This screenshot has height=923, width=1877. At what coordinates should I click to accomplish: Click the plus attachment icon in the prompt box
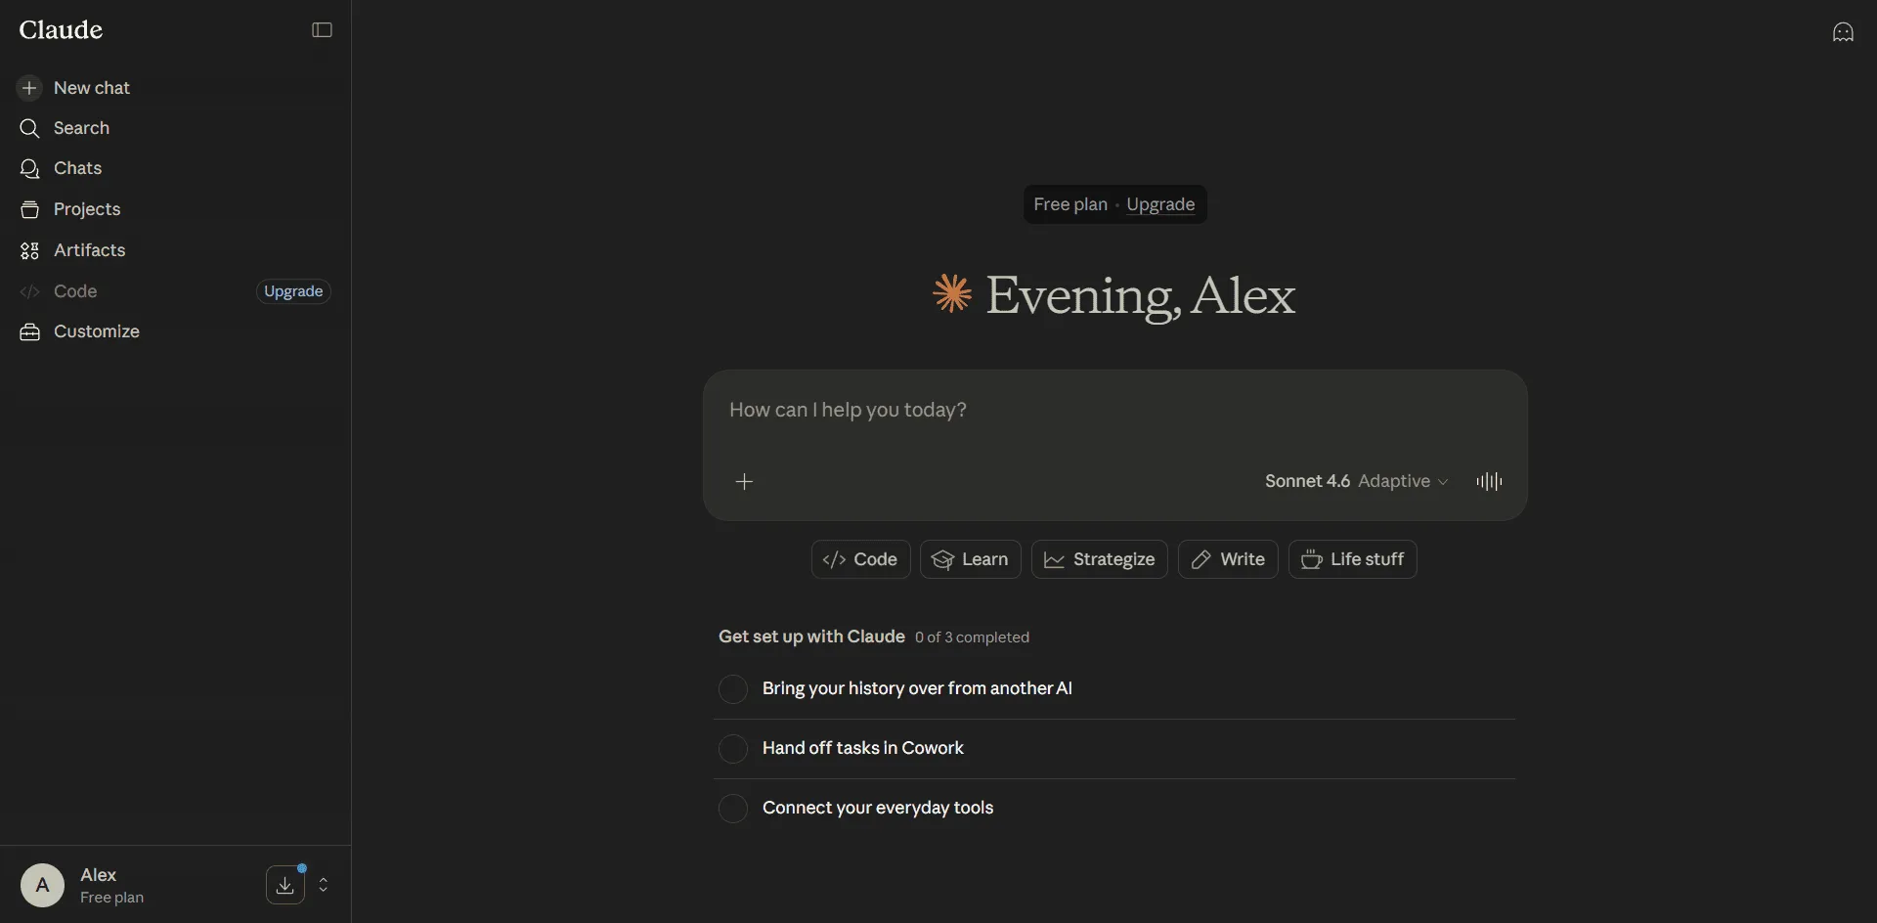(744, 481)
